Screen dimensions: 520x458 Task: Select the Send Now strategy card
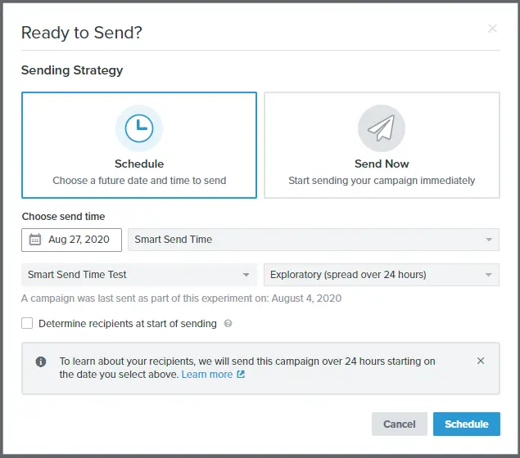[x=382, y=145]
